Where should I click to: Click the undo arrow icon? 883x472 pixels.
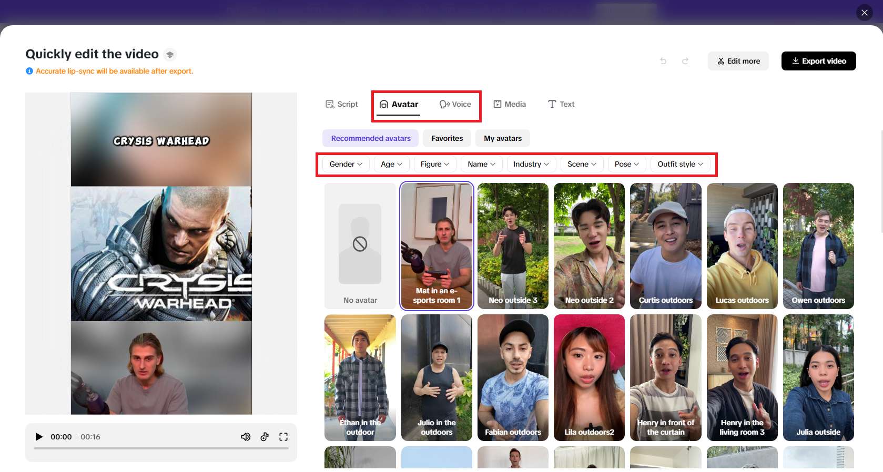click(x=663, y=61)
